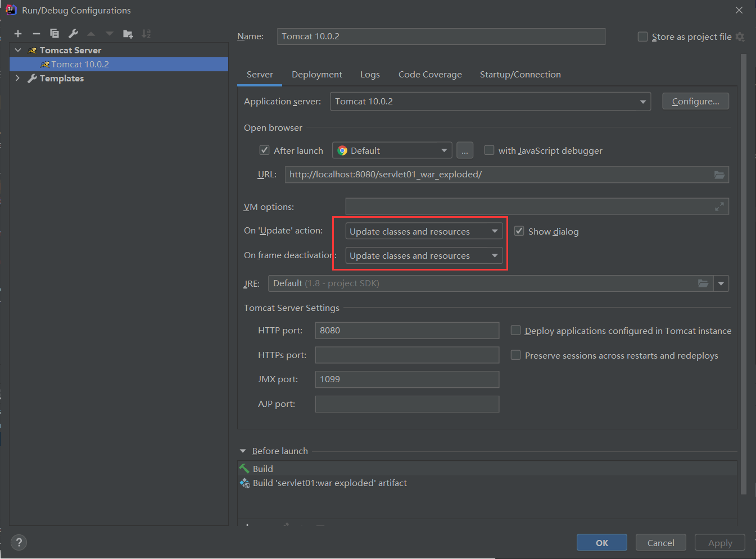Open On frame deactivation dropdown
This screenshot has width=756, height=559.
pyautogui.click(x=423, y=255)
